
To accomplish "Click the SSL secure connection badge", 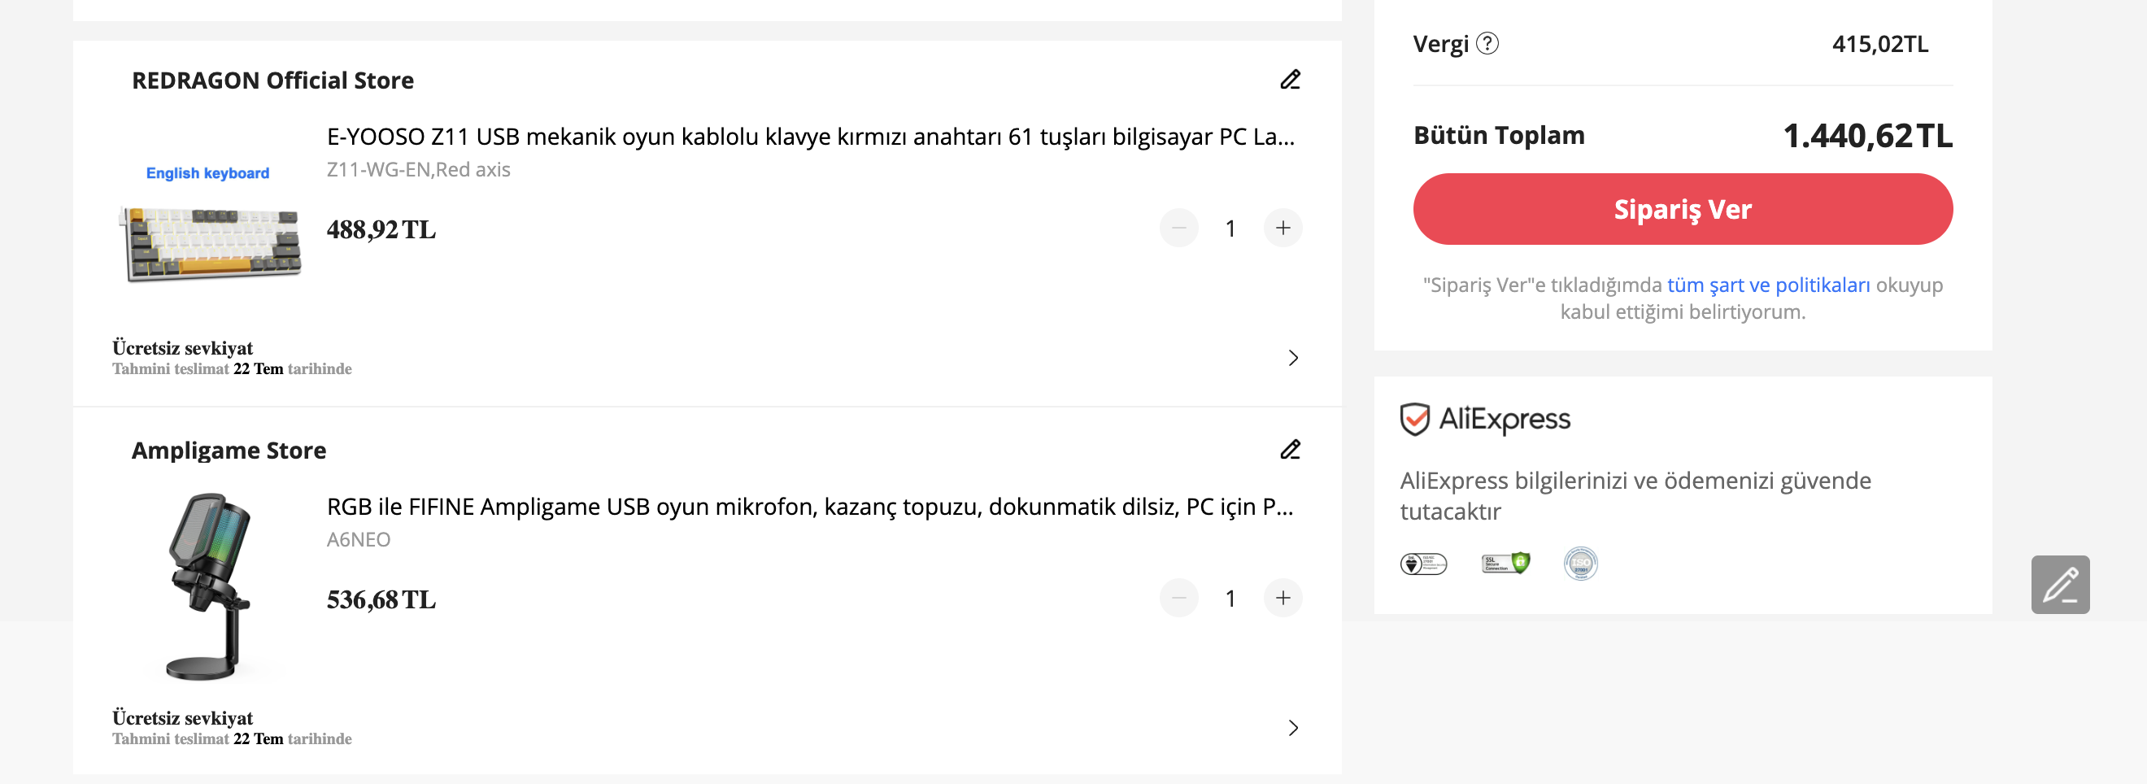I will coord(1505,564).
